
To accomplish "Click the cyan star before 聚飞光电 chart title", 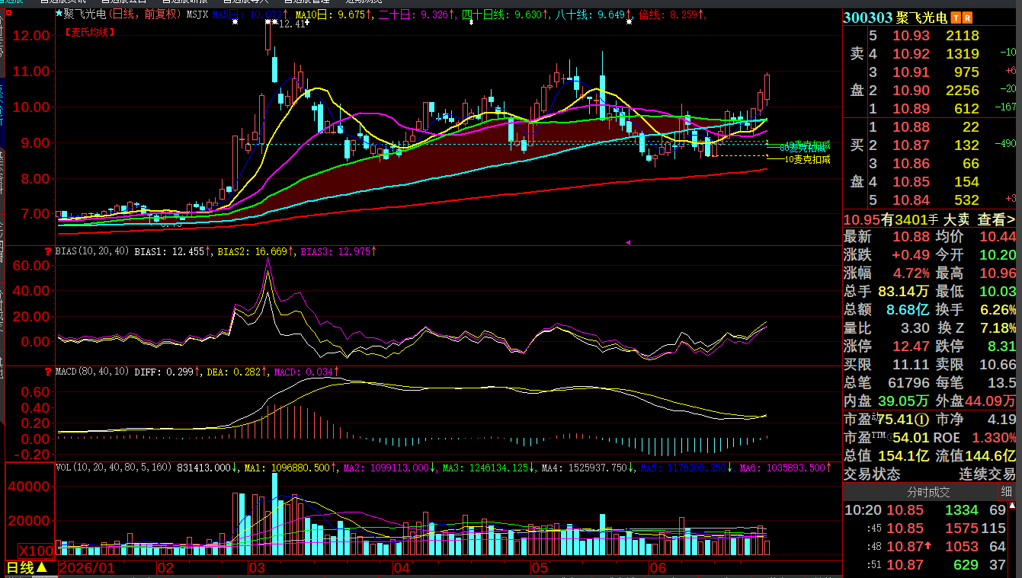I will tap(59, 14).
